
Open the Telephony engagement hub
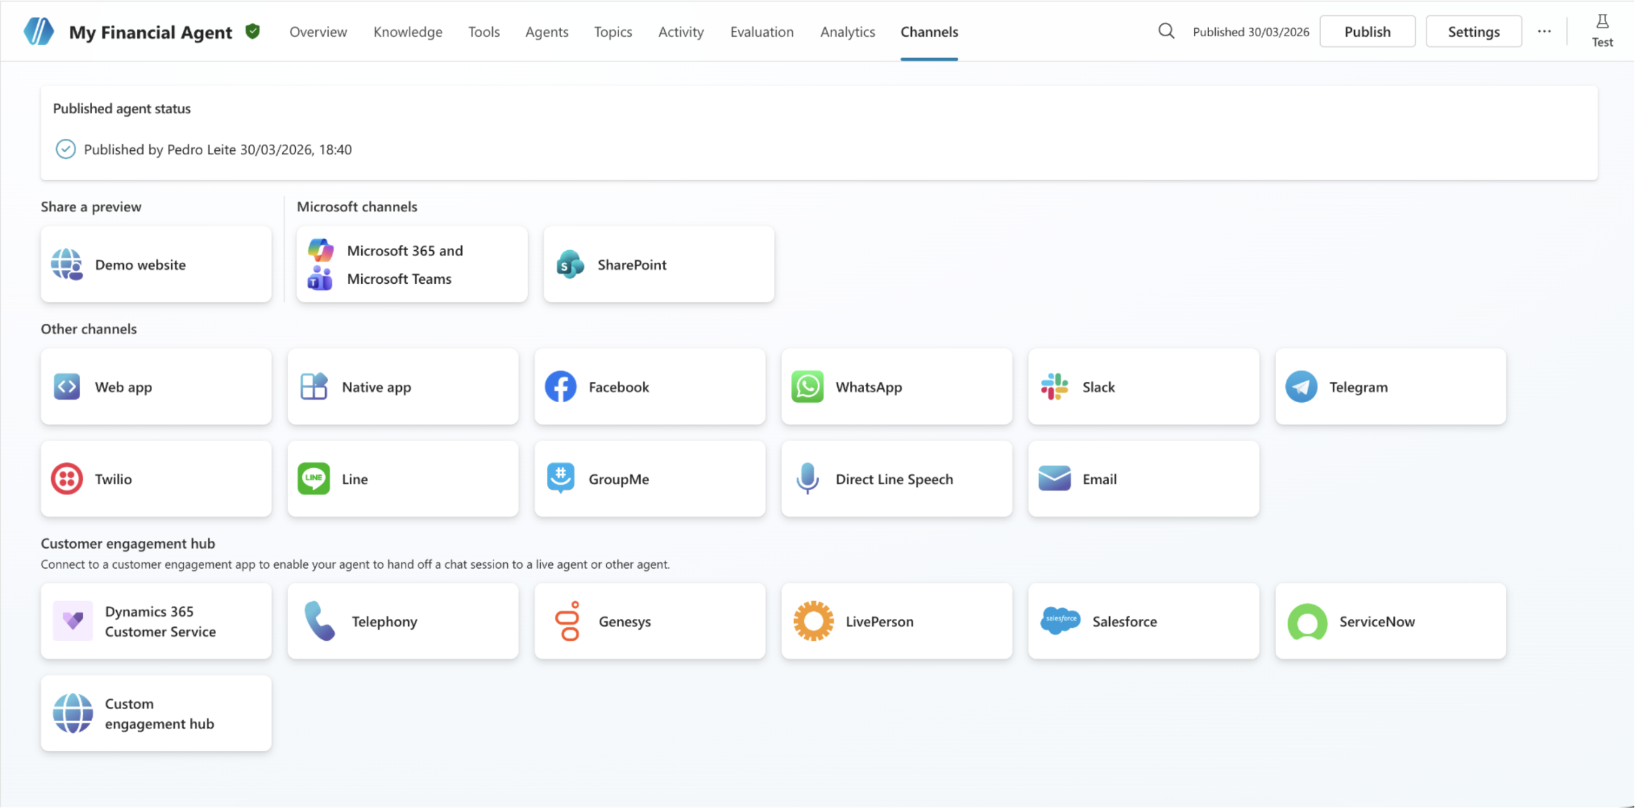(x=403, y=621)
